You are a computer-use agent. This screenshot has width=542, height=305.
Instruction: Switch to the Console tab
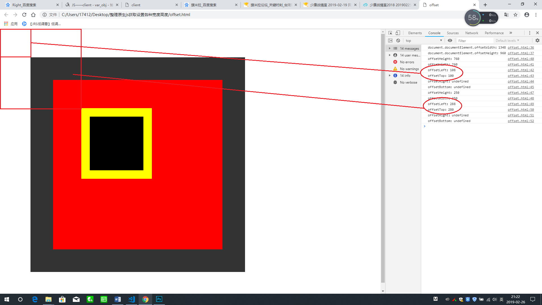tap(434, 33)
